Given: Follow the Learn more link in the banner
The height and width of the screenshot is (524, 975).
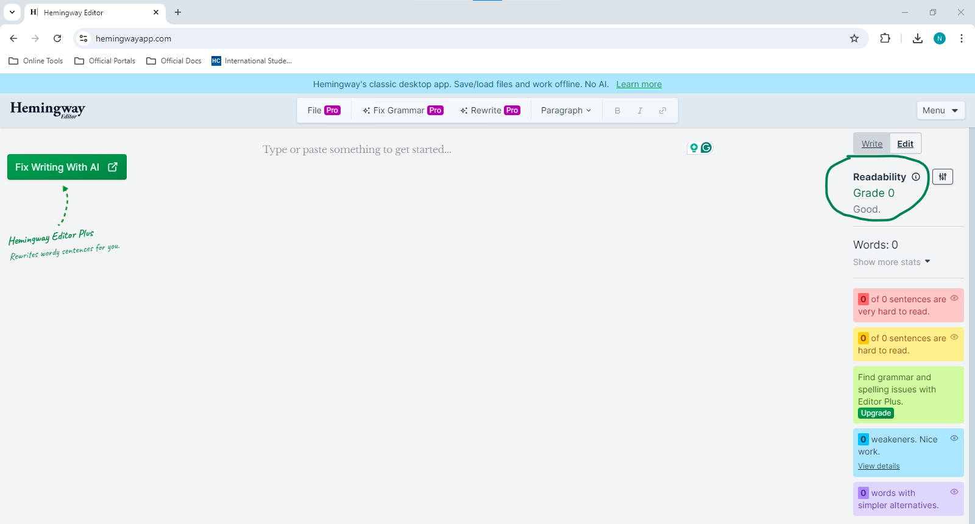Looking at the screenshot, I should tap(639, 84).
